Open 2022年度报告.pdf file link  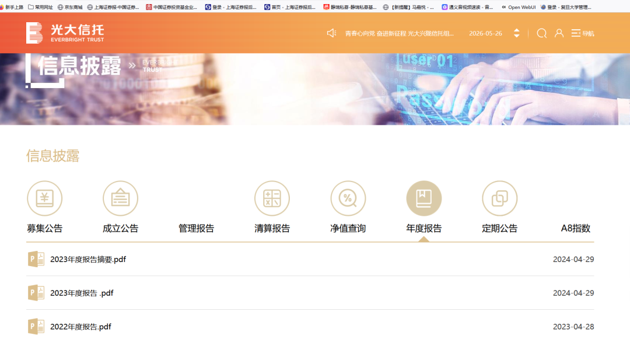[80, 327]
